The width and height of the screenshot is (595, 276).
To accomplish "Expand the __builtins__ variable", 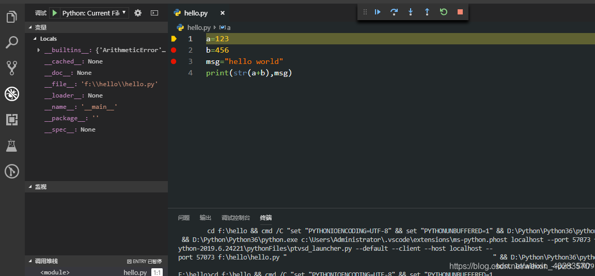I will tap(39, 50).
